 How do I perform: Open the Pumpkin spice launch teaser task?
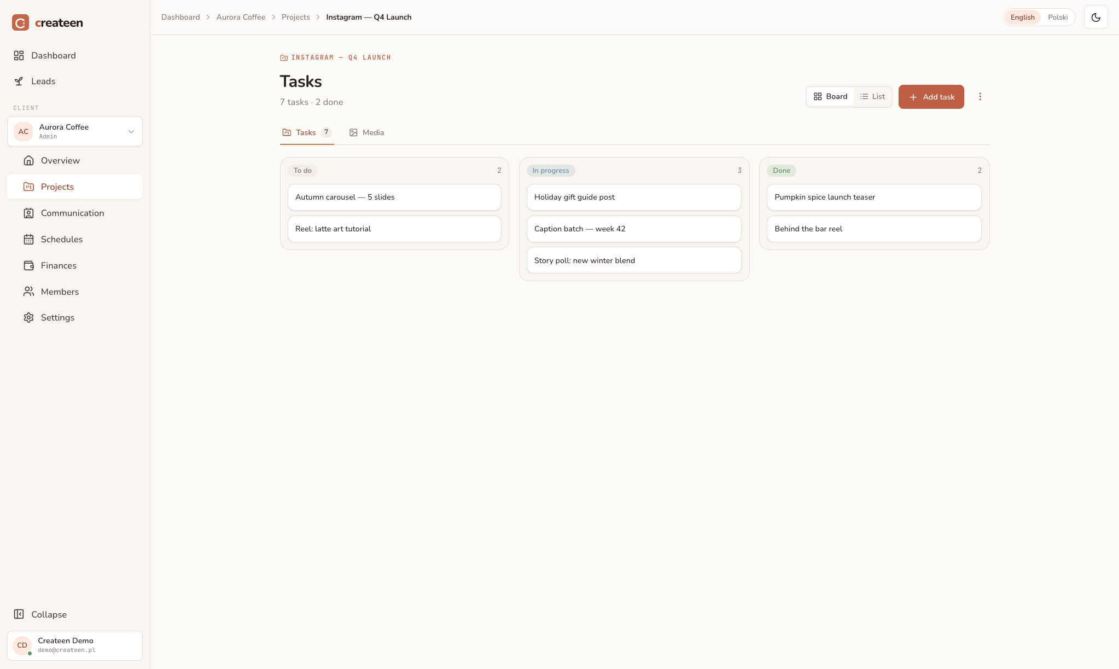pyautogui.click(x=874, y=197)
